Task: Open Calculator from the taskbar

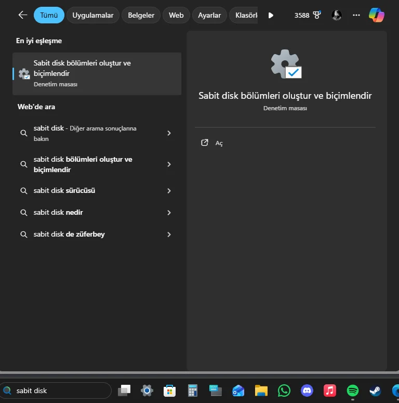Action: [193, 391]
